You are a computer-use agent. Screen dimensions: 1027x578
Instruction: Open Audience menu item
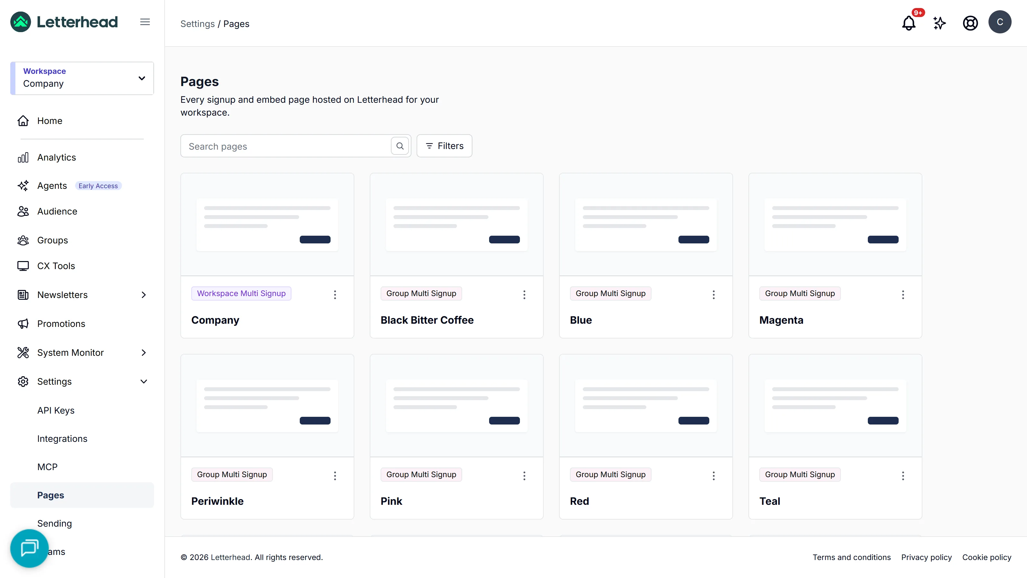pyautogui.click(x=57, y=211)
